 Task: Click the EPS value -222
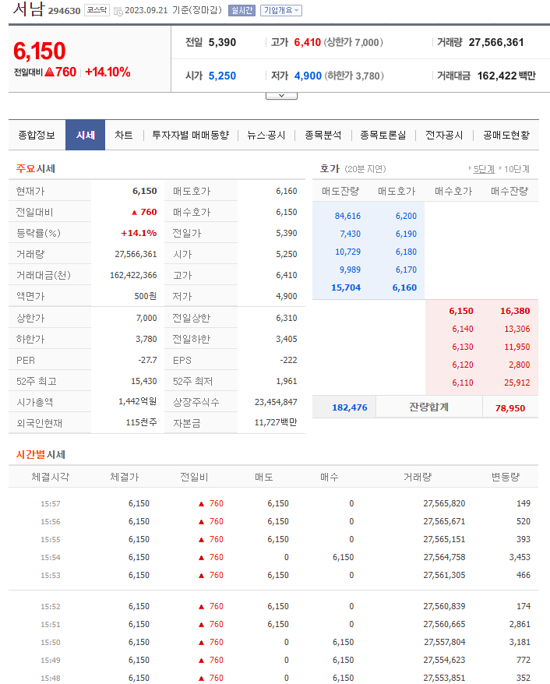(x=288, y=361)
